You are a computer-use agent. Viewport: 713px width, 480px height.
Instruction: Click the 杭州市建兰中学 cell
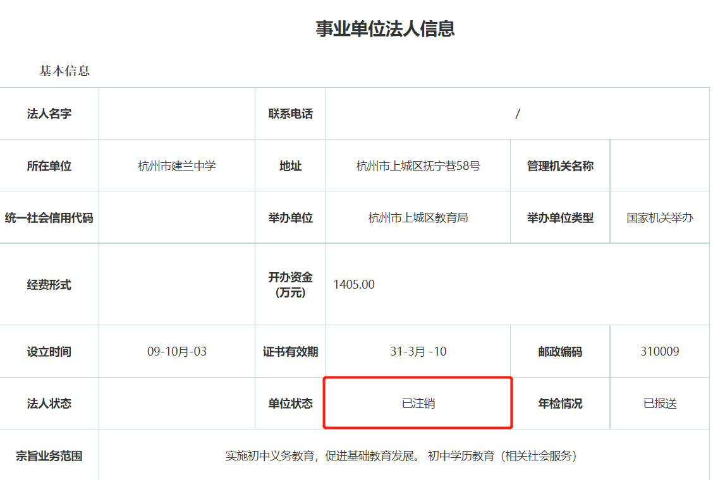tap(177, 166)
